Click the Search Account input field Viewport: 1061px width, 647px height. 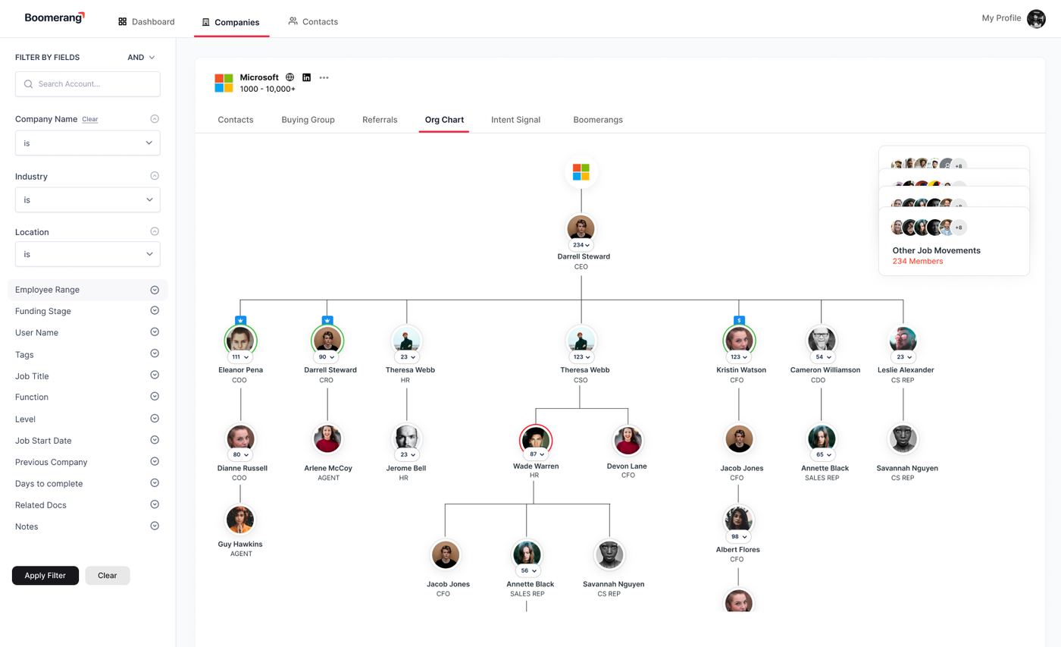coord(87,84)
